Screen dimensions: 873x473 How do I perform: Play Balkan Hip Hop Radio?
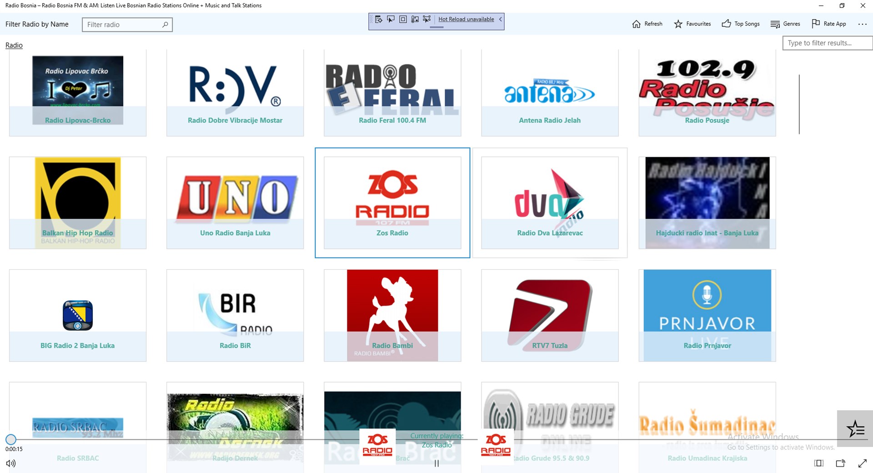click(x=78, y=203)
